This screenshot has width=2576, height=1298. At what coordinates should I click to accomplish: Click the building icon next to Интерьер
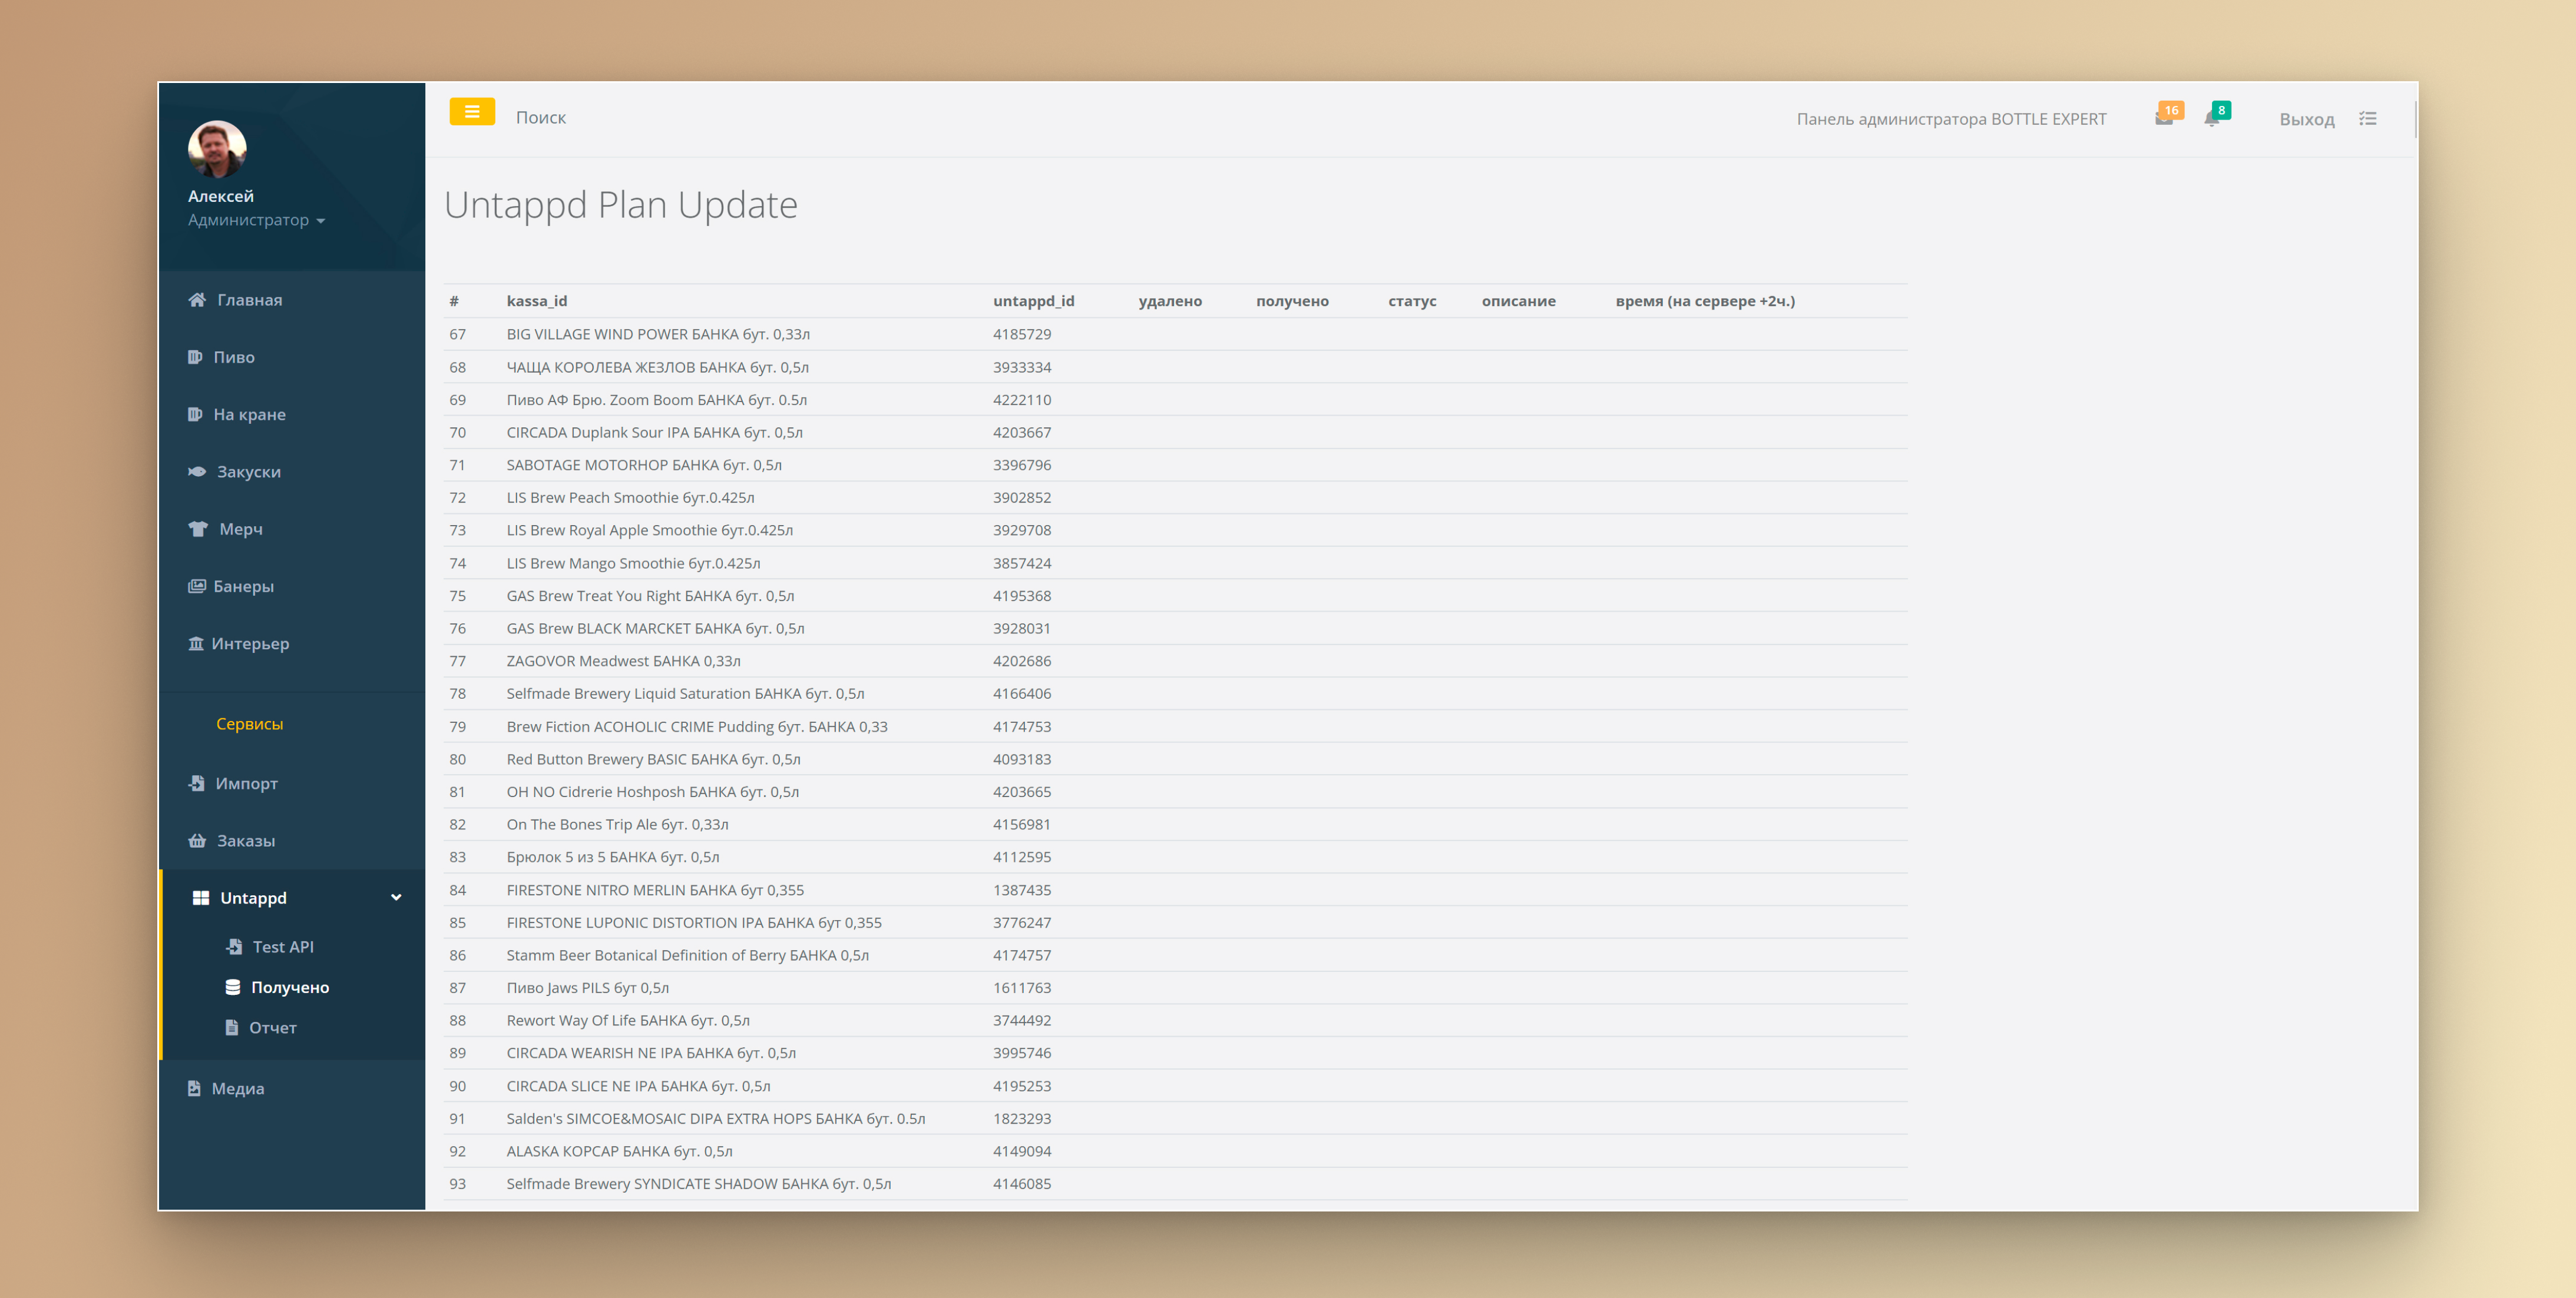196,643
